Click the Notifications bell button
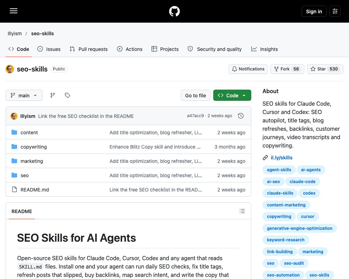The image size is (349, 279). 248,69
